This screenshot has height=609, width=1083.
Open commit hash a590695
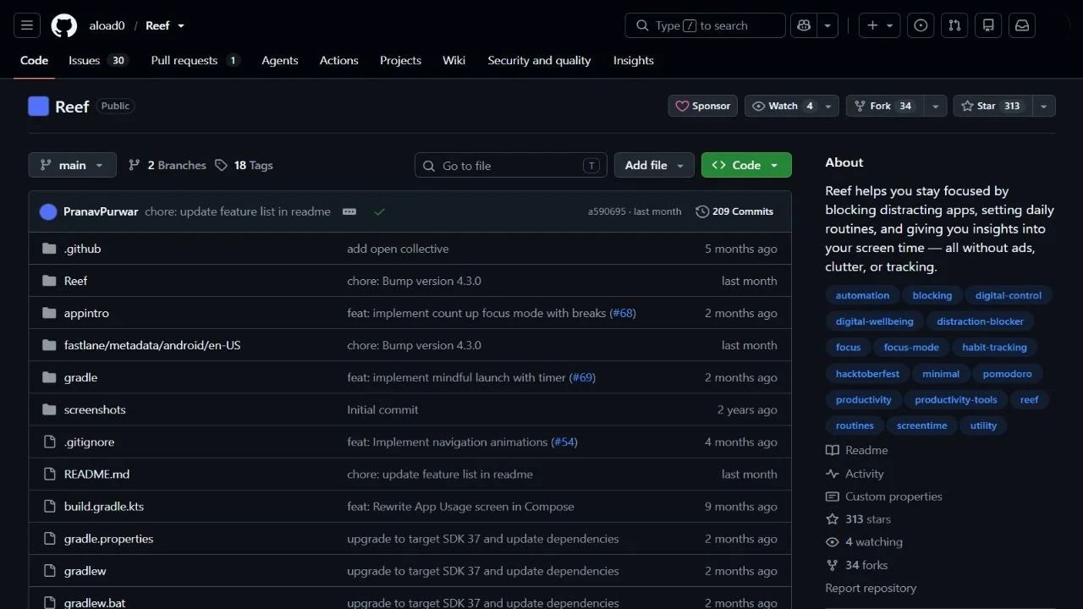coord(607,211)
